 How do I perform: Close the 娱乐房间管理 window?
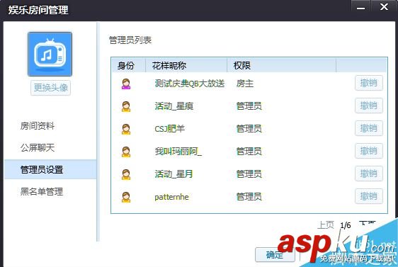point(384,7)
